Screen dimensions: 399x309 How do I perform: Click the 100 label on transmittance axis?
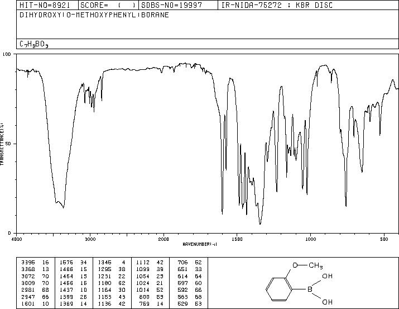tap(7, 54)
